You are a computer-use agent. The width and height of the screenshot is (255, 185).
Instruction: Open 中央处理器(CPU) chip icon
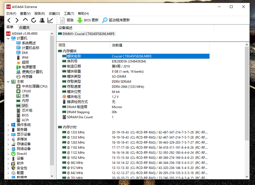point(18,86)
